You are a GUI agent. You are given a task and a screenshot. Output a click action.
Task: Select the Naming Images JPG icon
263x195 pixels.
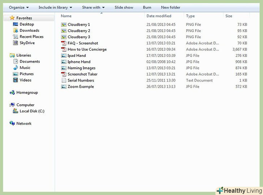pos(64,68)
